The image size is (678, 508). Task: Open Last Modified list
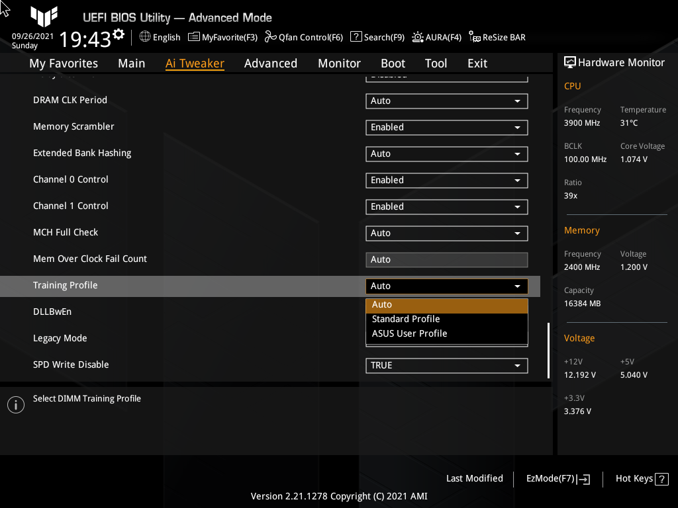(474, 478)
